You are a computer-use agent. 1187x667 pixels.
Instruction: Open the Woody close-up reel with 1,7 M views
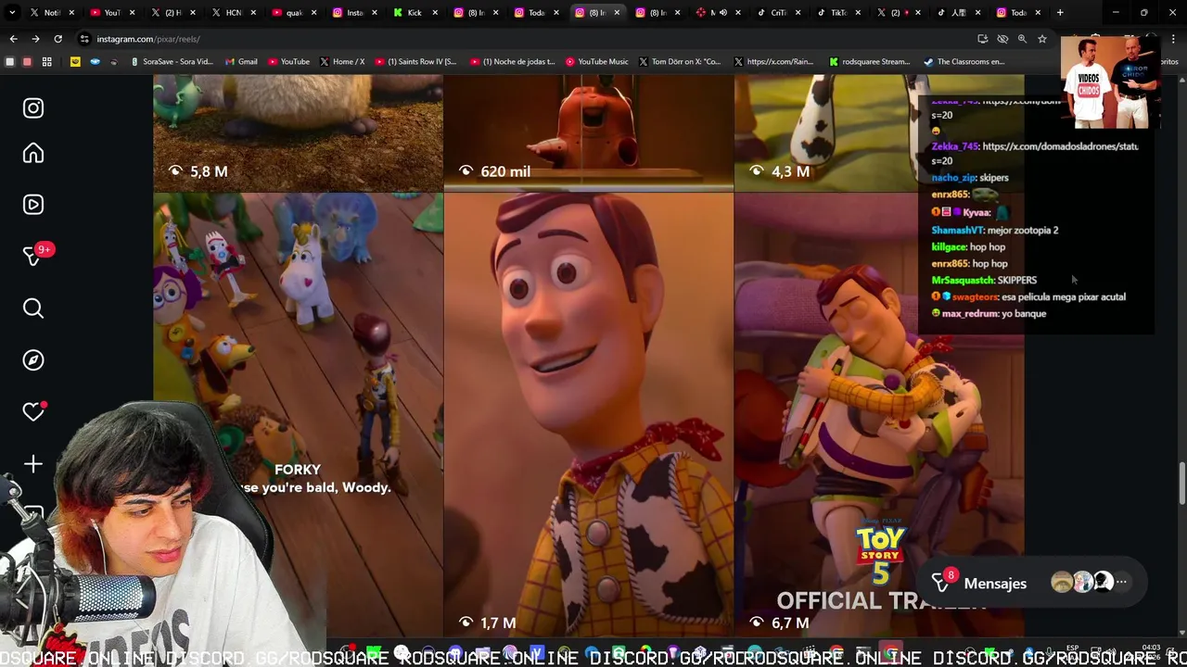tap(588, 415)
